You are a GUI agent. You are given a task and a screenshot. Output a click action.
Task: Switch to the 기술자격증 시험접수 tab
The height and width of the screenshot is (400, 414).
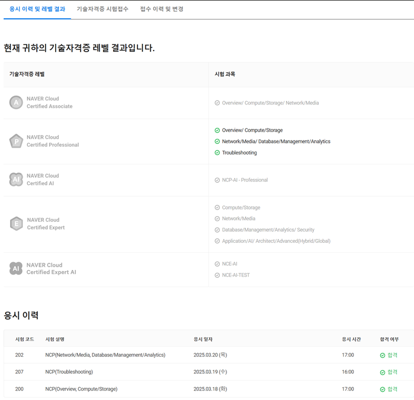tap(102, 9)
